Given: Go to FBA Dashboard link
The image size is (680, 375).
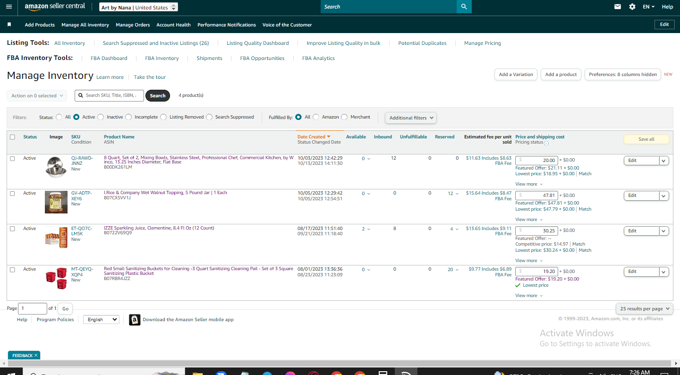Looking at the screenshot, I should (109, 58).
